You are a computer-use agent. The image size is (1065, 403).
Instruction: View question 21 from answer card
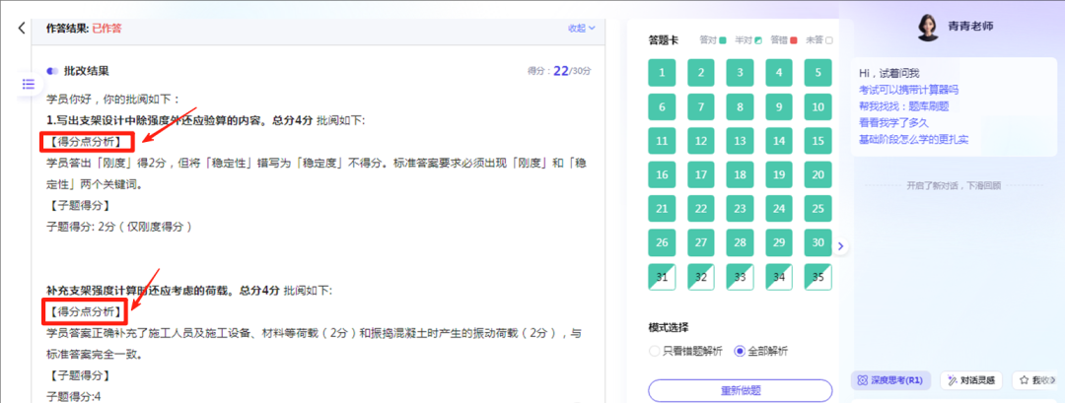(x=662, y=208)
